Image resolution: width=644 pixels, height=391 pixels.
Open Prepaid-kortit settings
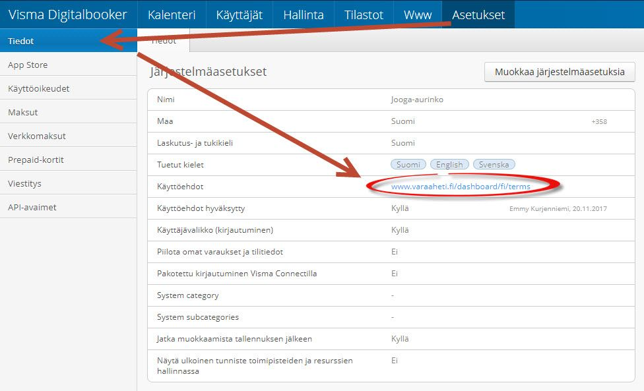tap(37, 158)
